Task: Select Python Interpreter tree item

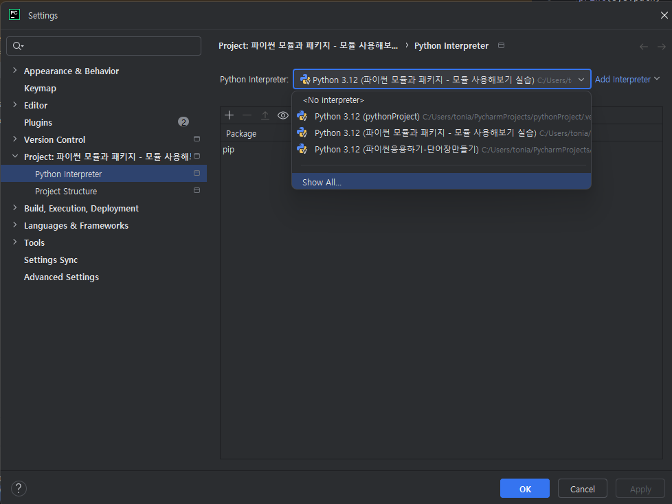Action: pyautogui.click(x=104, y=174)
